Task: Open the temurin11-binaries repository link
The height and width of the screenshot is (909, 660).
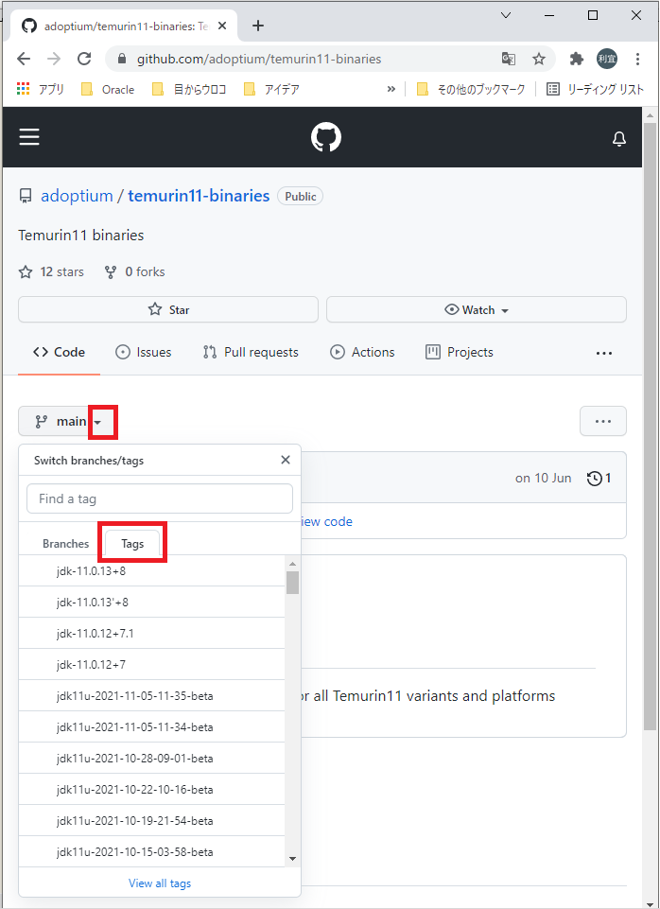Action: pyautogui.click(x=199, y=196)
